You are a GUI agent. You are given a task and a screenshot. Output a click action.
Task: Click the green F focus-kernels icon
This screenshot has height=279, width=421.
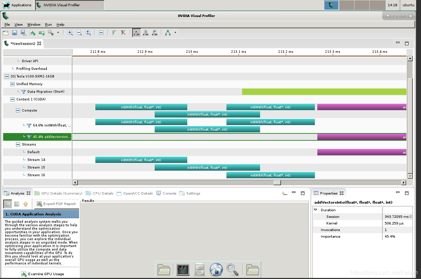coord(114,33)
